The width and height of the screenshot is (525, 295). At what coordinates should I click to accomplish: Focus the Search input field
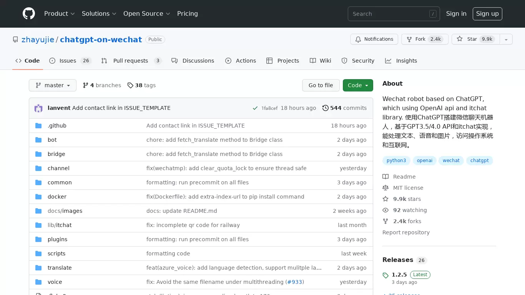point(394,14)
